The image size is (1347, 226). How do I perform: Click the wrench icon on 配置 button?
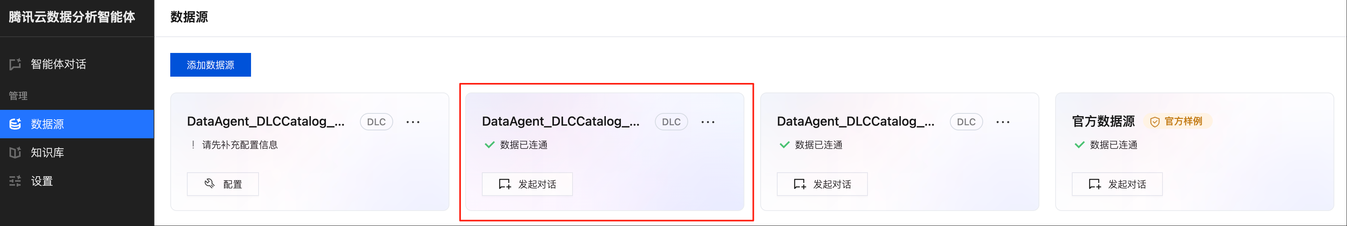coord(210,184)
